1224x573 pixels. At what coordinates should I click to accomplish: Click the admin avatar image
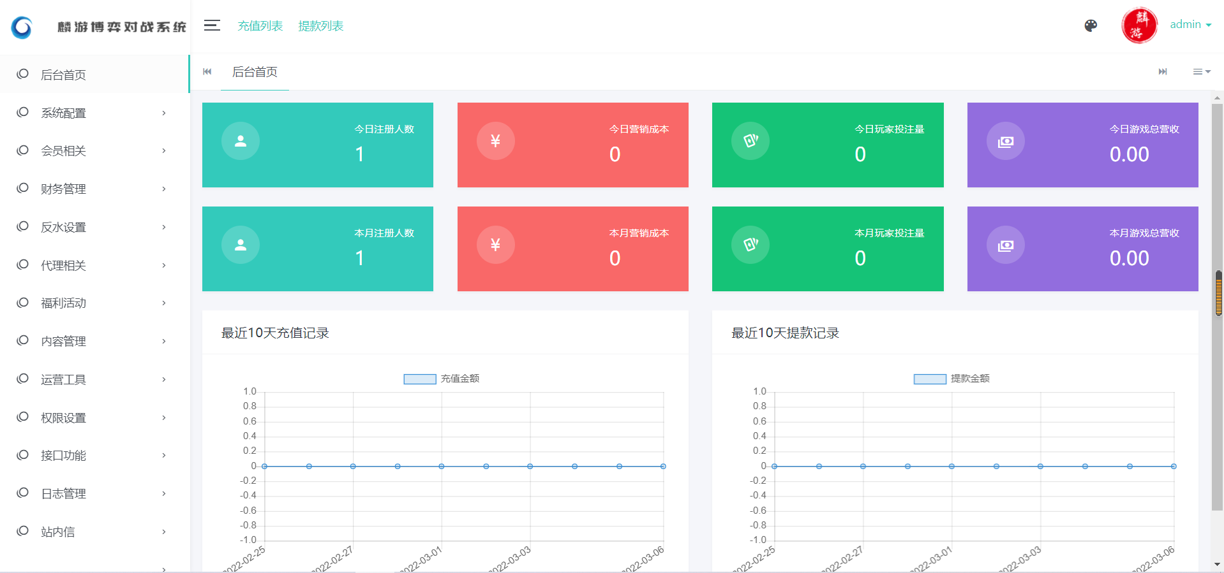point(1139,25)
